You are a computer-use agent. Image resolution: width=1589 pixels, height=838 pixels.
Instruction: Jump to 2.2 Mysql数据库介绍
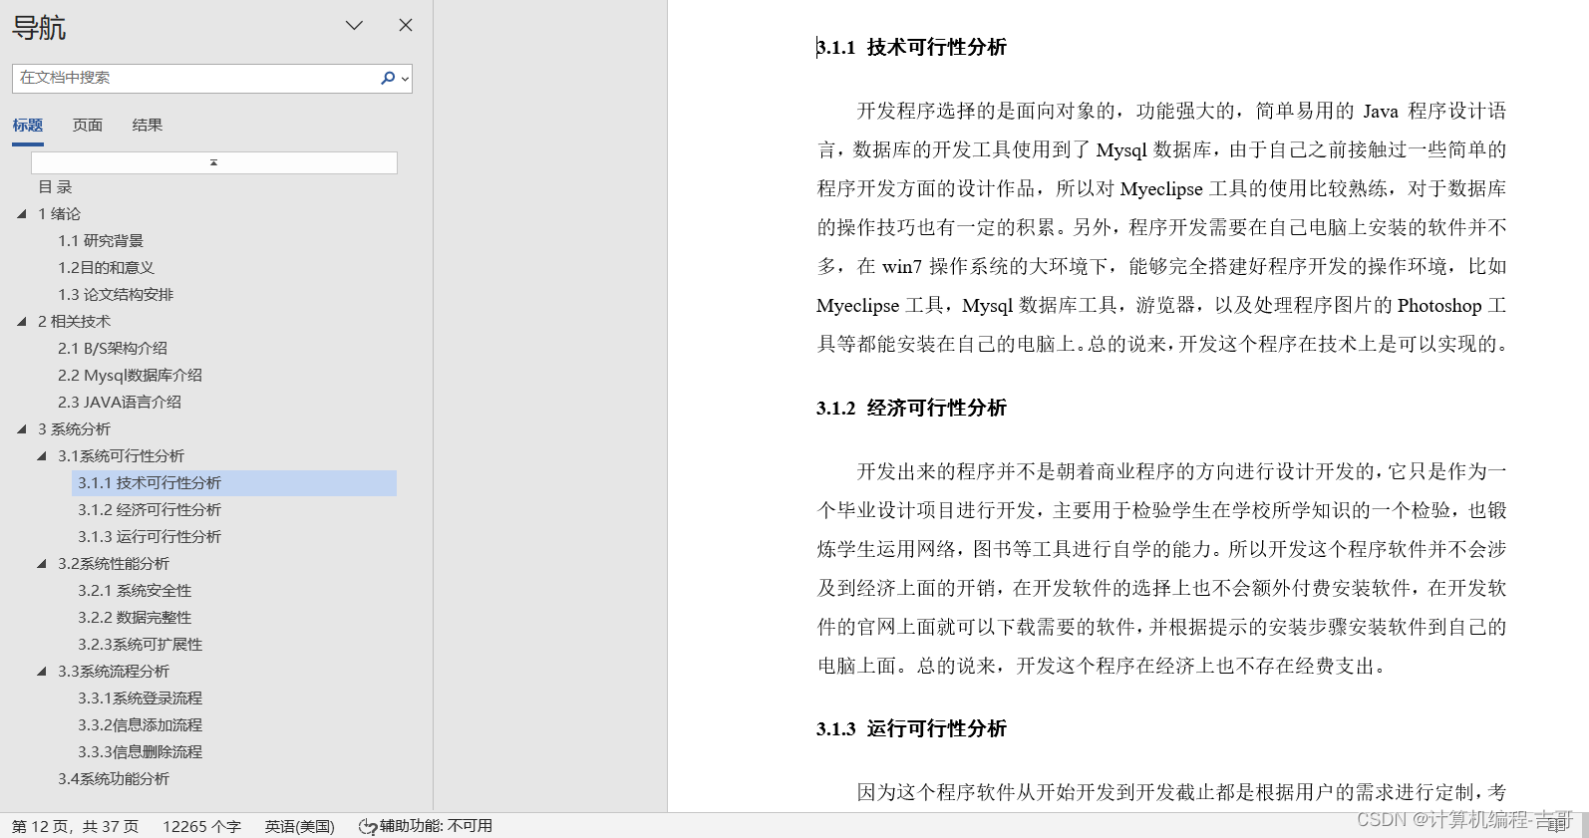(130, 376)
